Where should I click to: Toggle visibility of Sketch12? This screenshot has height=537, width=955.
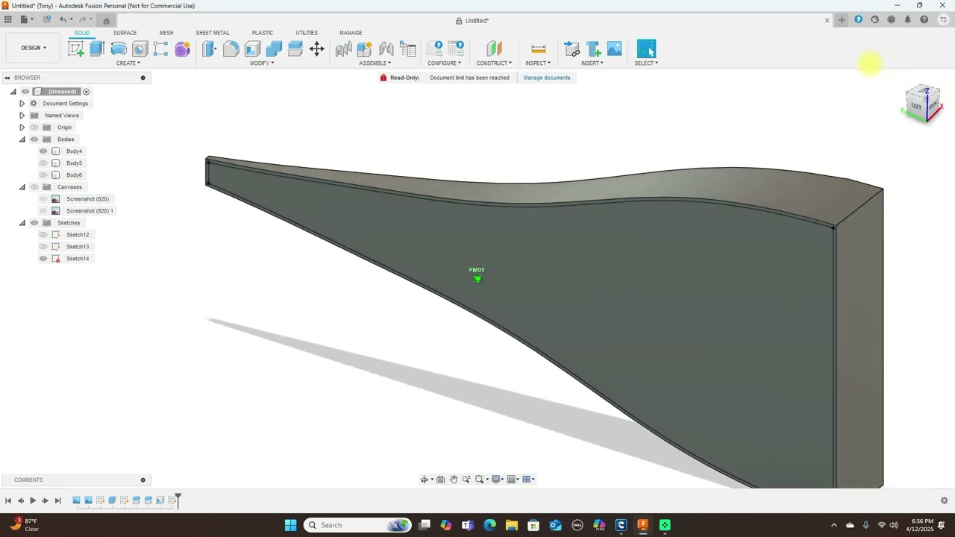point(43,235)
